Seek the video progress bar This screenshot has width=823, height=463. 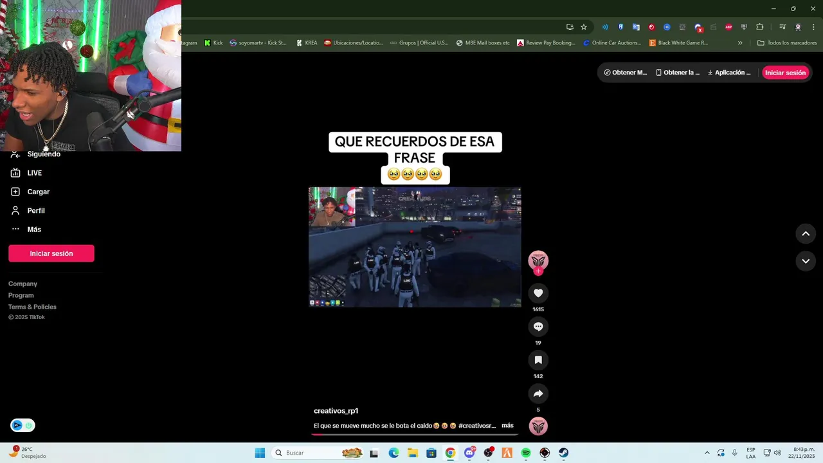[415, 435]
